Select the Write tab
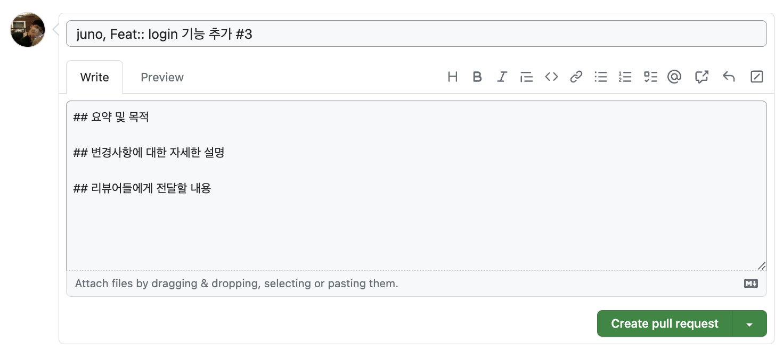Image resolution: width=783 pixels, height=350 pixels. (94, 77)
